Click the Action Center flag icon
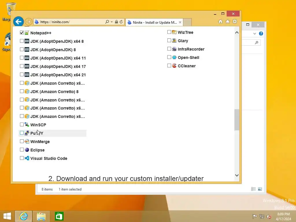The image size is (296, 222). (255, 216)
